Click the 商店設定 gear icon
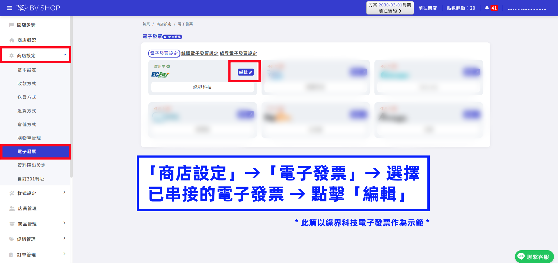This screenshot has height=263, width=558. click(12, 56)
